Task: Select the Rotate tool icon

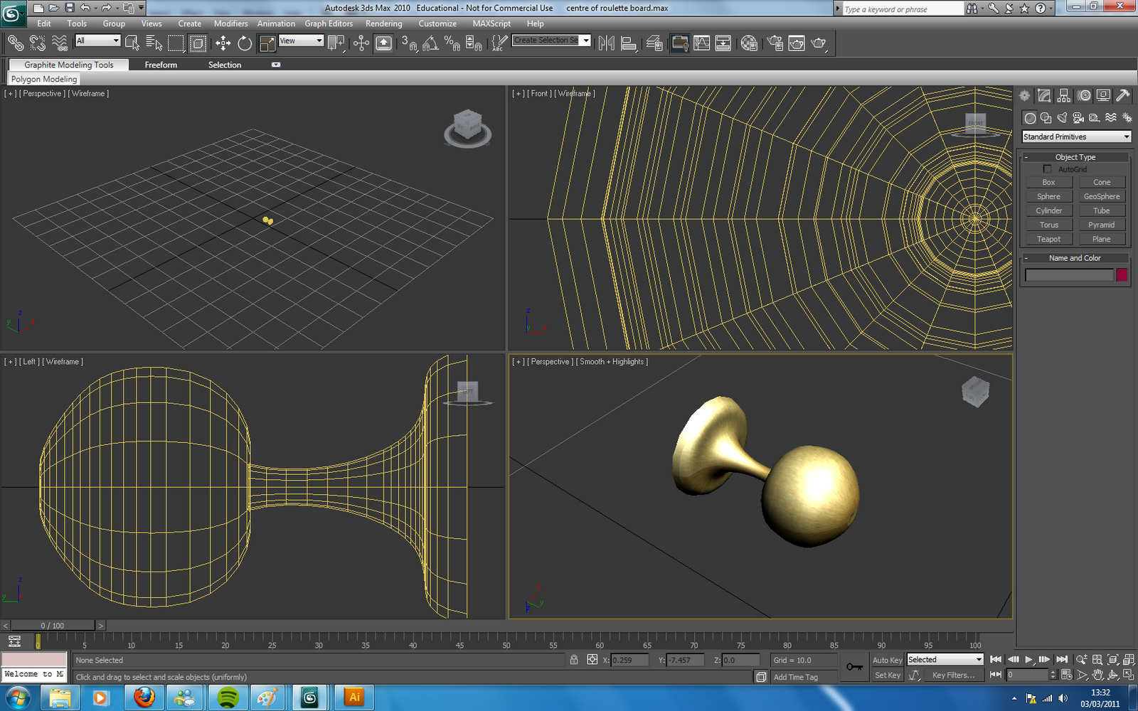Action: click(245, 43)
